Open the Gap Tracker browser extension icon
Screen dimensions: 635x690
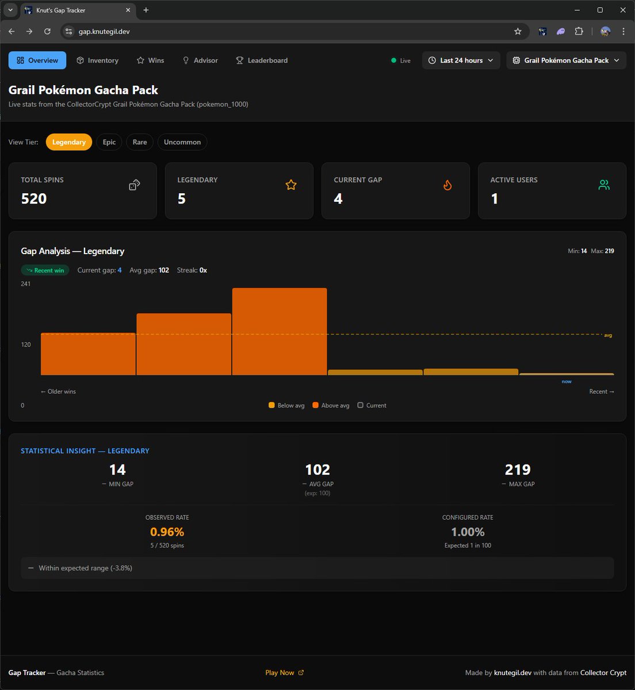pyautogui.click(x=542, y=32)
